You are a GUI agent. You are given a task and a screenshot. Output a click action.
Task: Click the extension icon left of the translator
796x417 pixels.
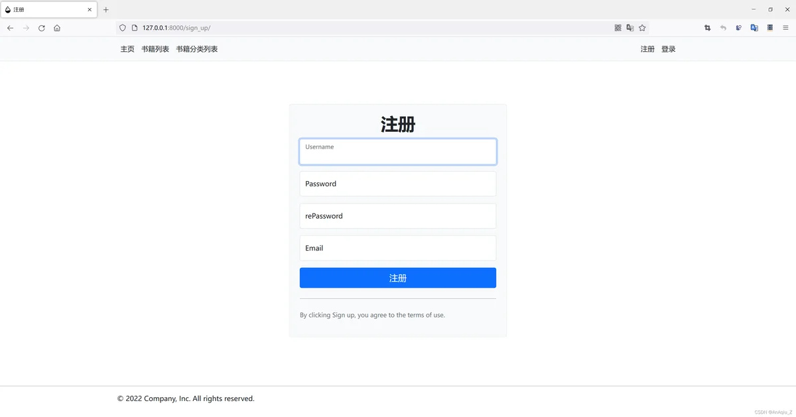pyautogui.click(x=738, y=28)
